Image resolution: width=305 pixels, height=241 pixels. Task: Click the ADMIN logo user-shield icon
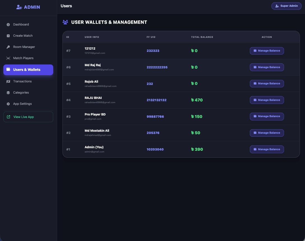point(19,7)
